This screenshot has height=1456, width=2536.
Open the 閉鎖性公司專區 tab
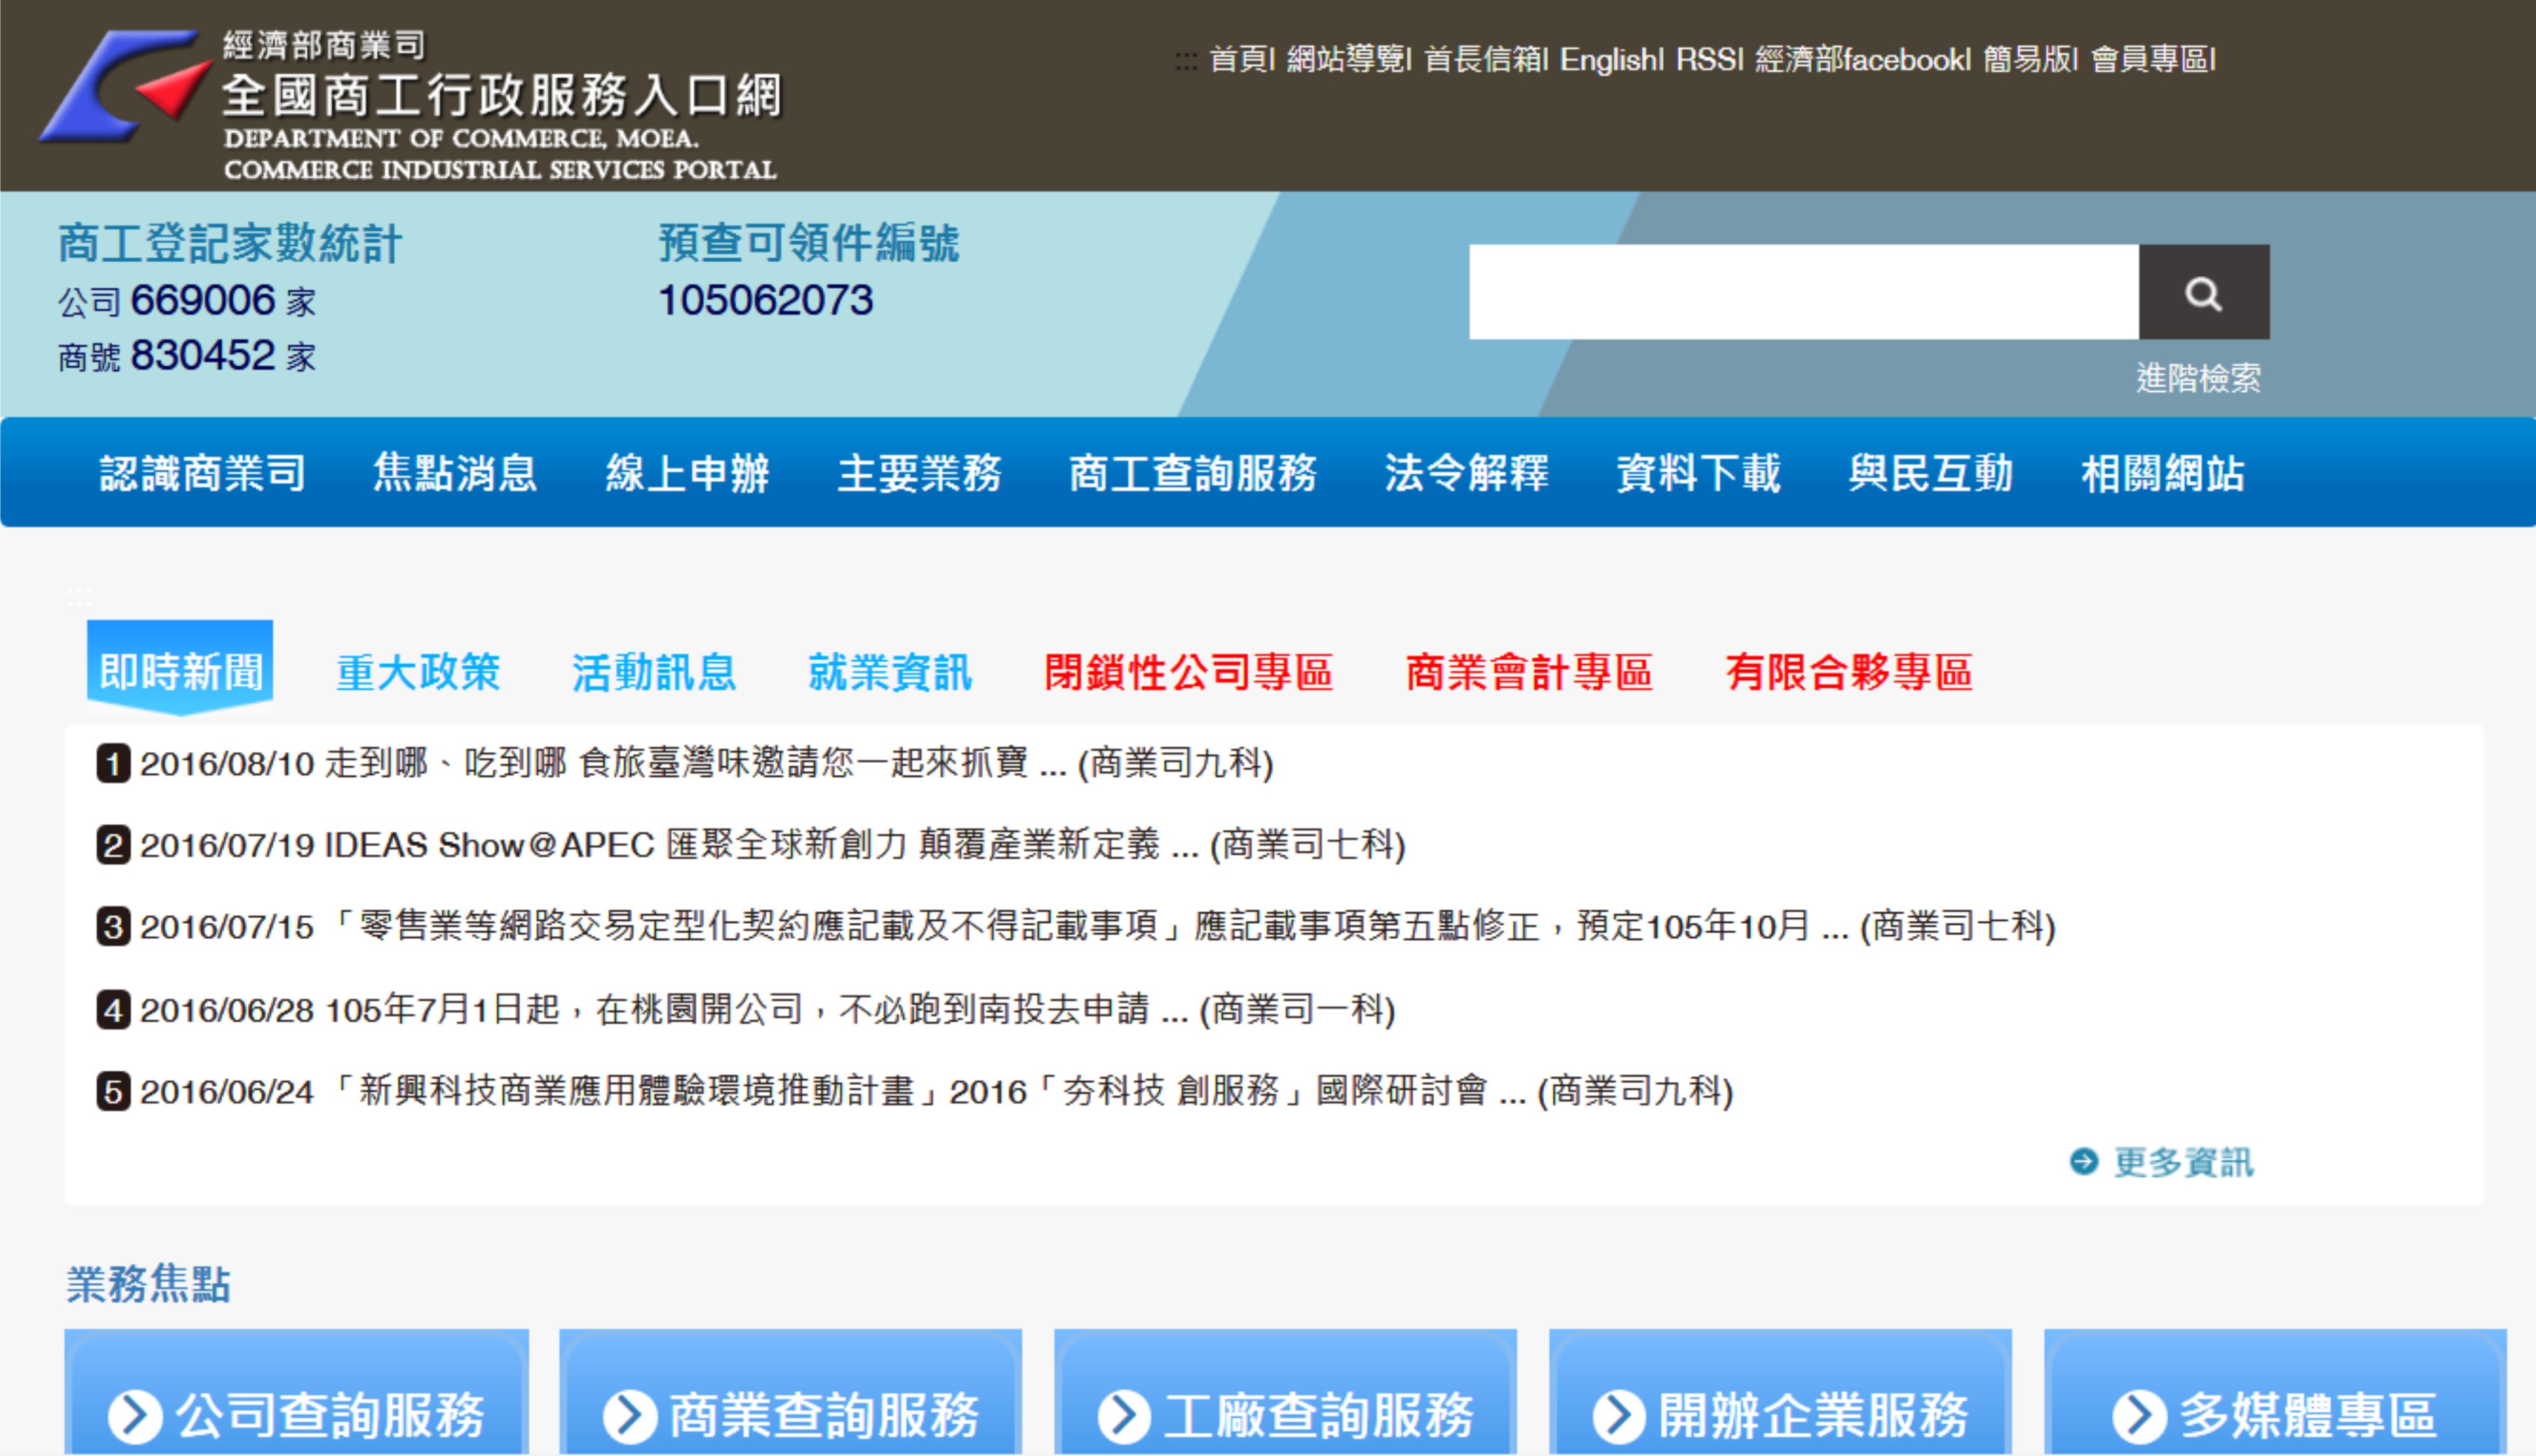[1189, 672]
